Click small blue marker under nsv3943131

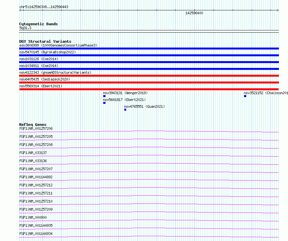click(104, 96)
